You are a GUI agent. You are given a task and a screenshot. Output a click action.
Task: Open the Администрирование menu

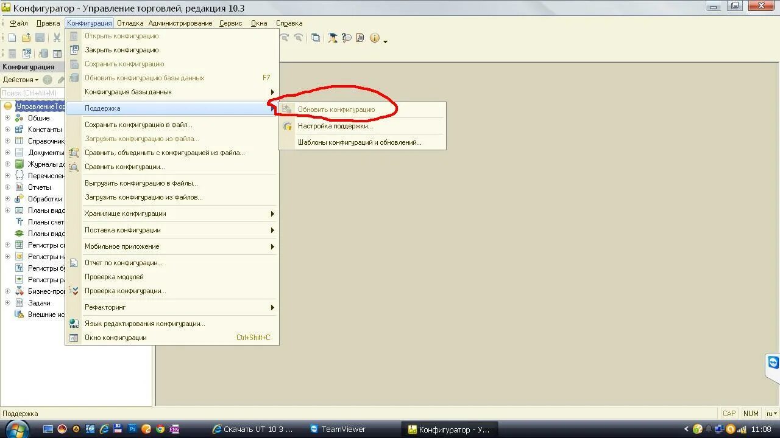click(180, 23)
